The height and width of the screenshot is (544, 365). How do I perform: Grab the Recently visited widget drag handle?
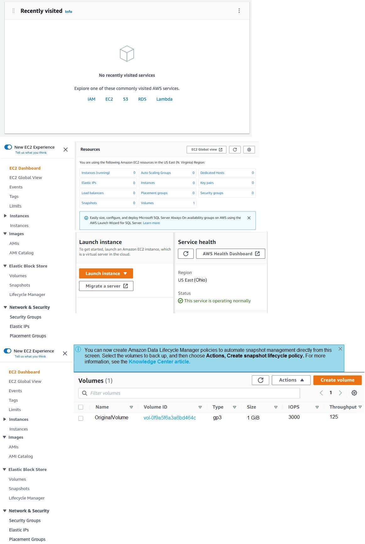point(13,11)
